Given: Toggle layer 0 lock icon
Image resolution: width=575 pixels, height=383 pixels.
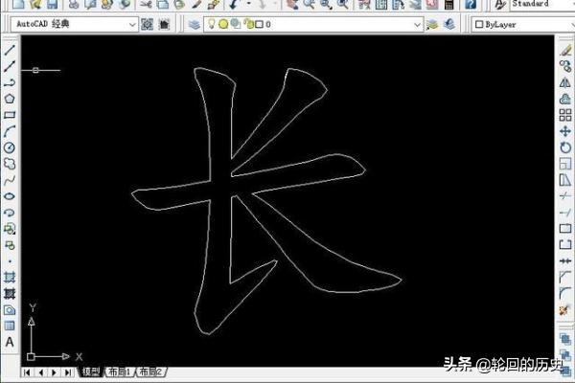Looking at the screenshot, I should click(x=248, y=24).
